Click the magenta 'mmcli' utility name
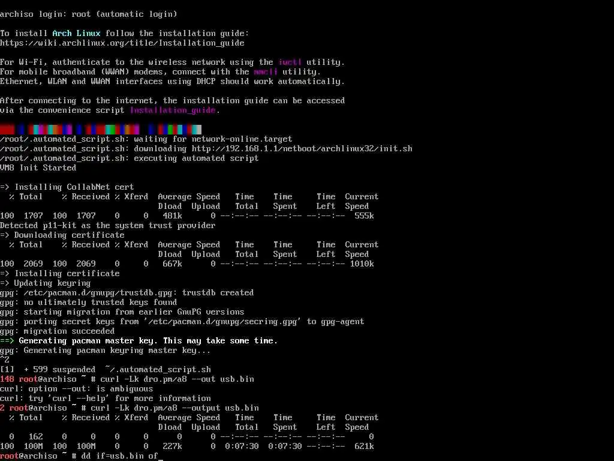Viewport: 614px width, 461px height. pyautogui.click(x=266, y=72)
